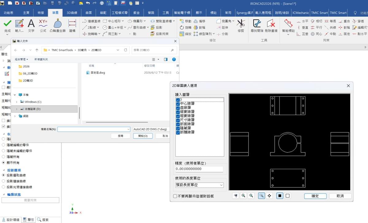
Task: Click the help icon in file dialog
Action: click(x=174, y=59)
